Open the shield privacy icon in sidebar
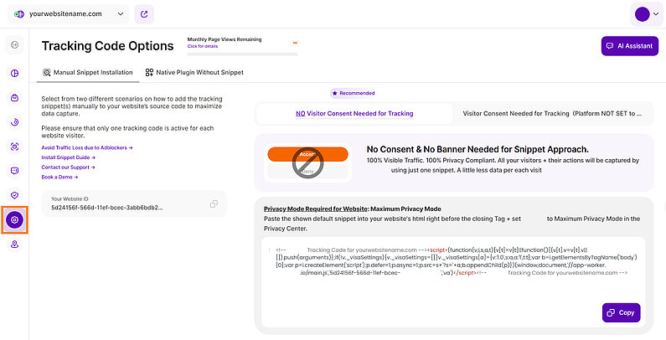 (x=14, y=195)
